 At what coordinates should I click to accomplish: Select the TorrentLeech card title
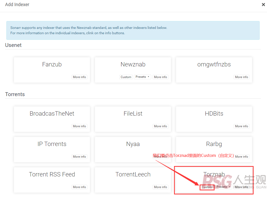tap(133, 174)
